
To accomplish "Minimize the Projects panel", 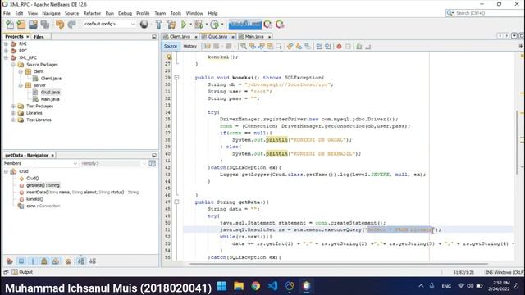I will (x=154, y=36).
